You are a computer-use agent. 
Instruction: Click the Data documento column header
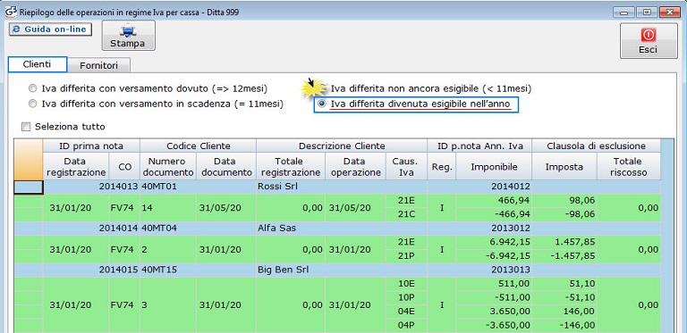226,166
